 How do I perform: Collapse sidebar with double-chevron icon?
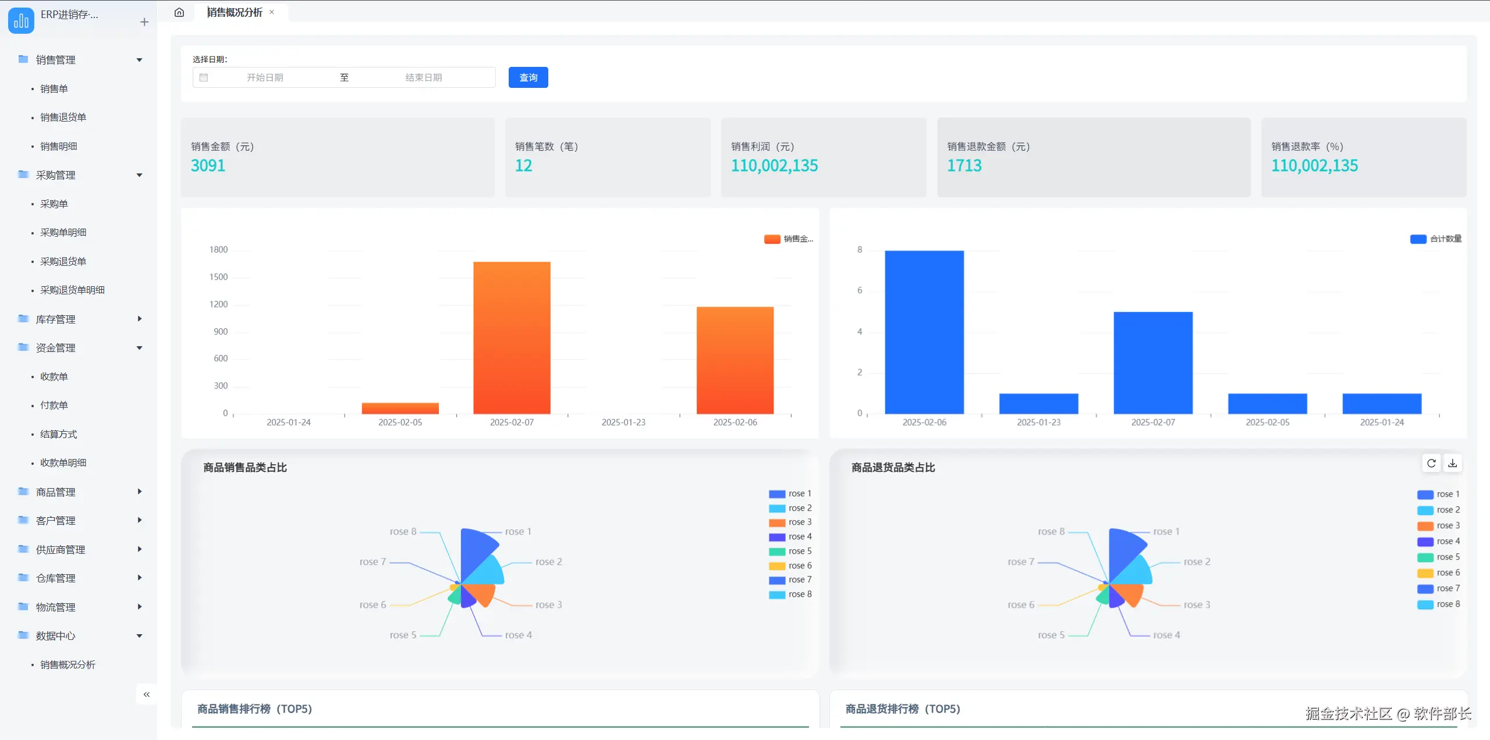pyautogui.click(x=147, y=695)
